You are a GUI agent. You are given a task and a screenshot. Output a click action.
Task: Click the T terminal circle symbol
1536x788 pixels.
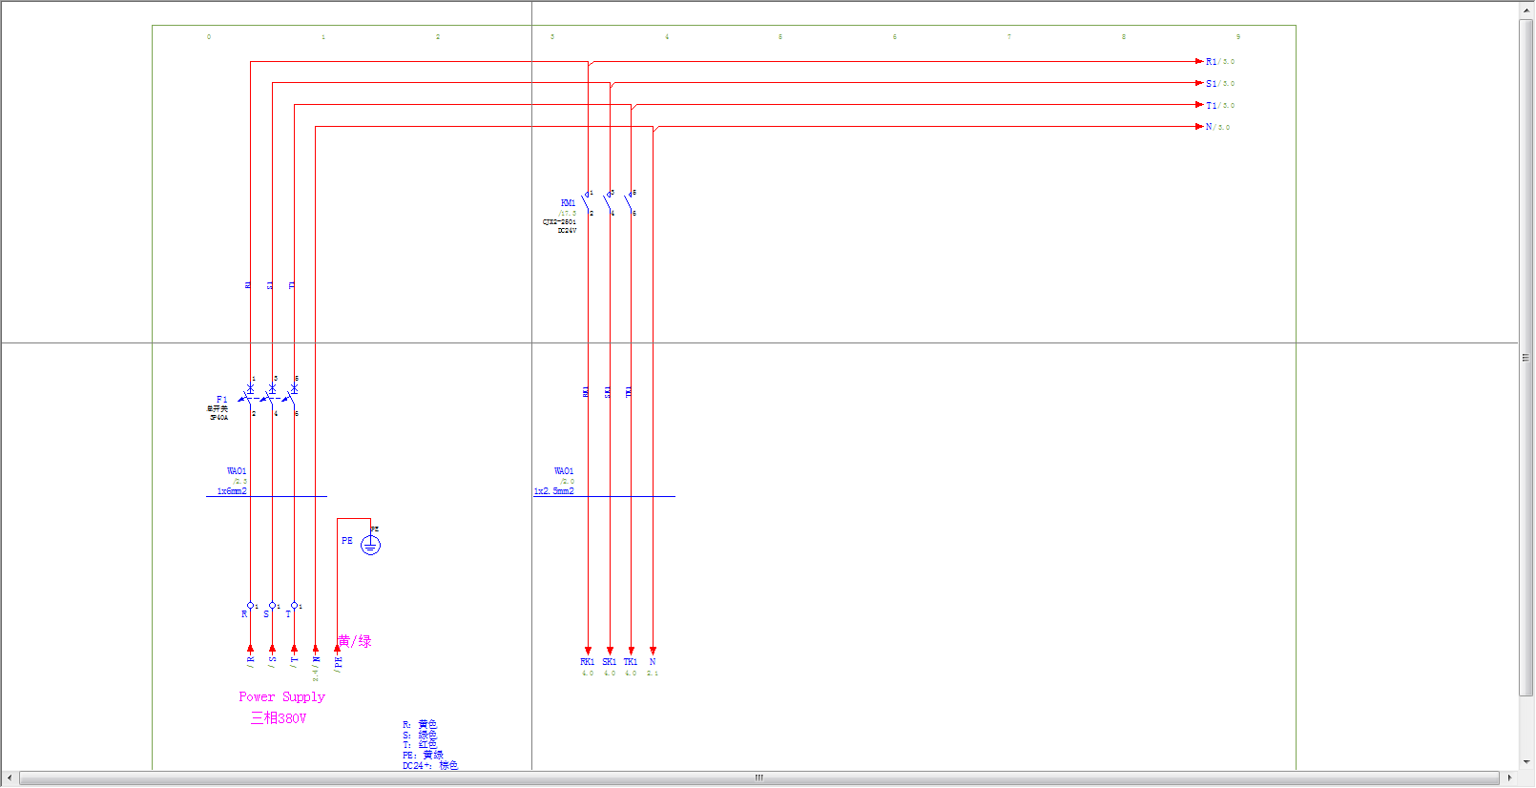pyautogui.click(x=294, y=606)
